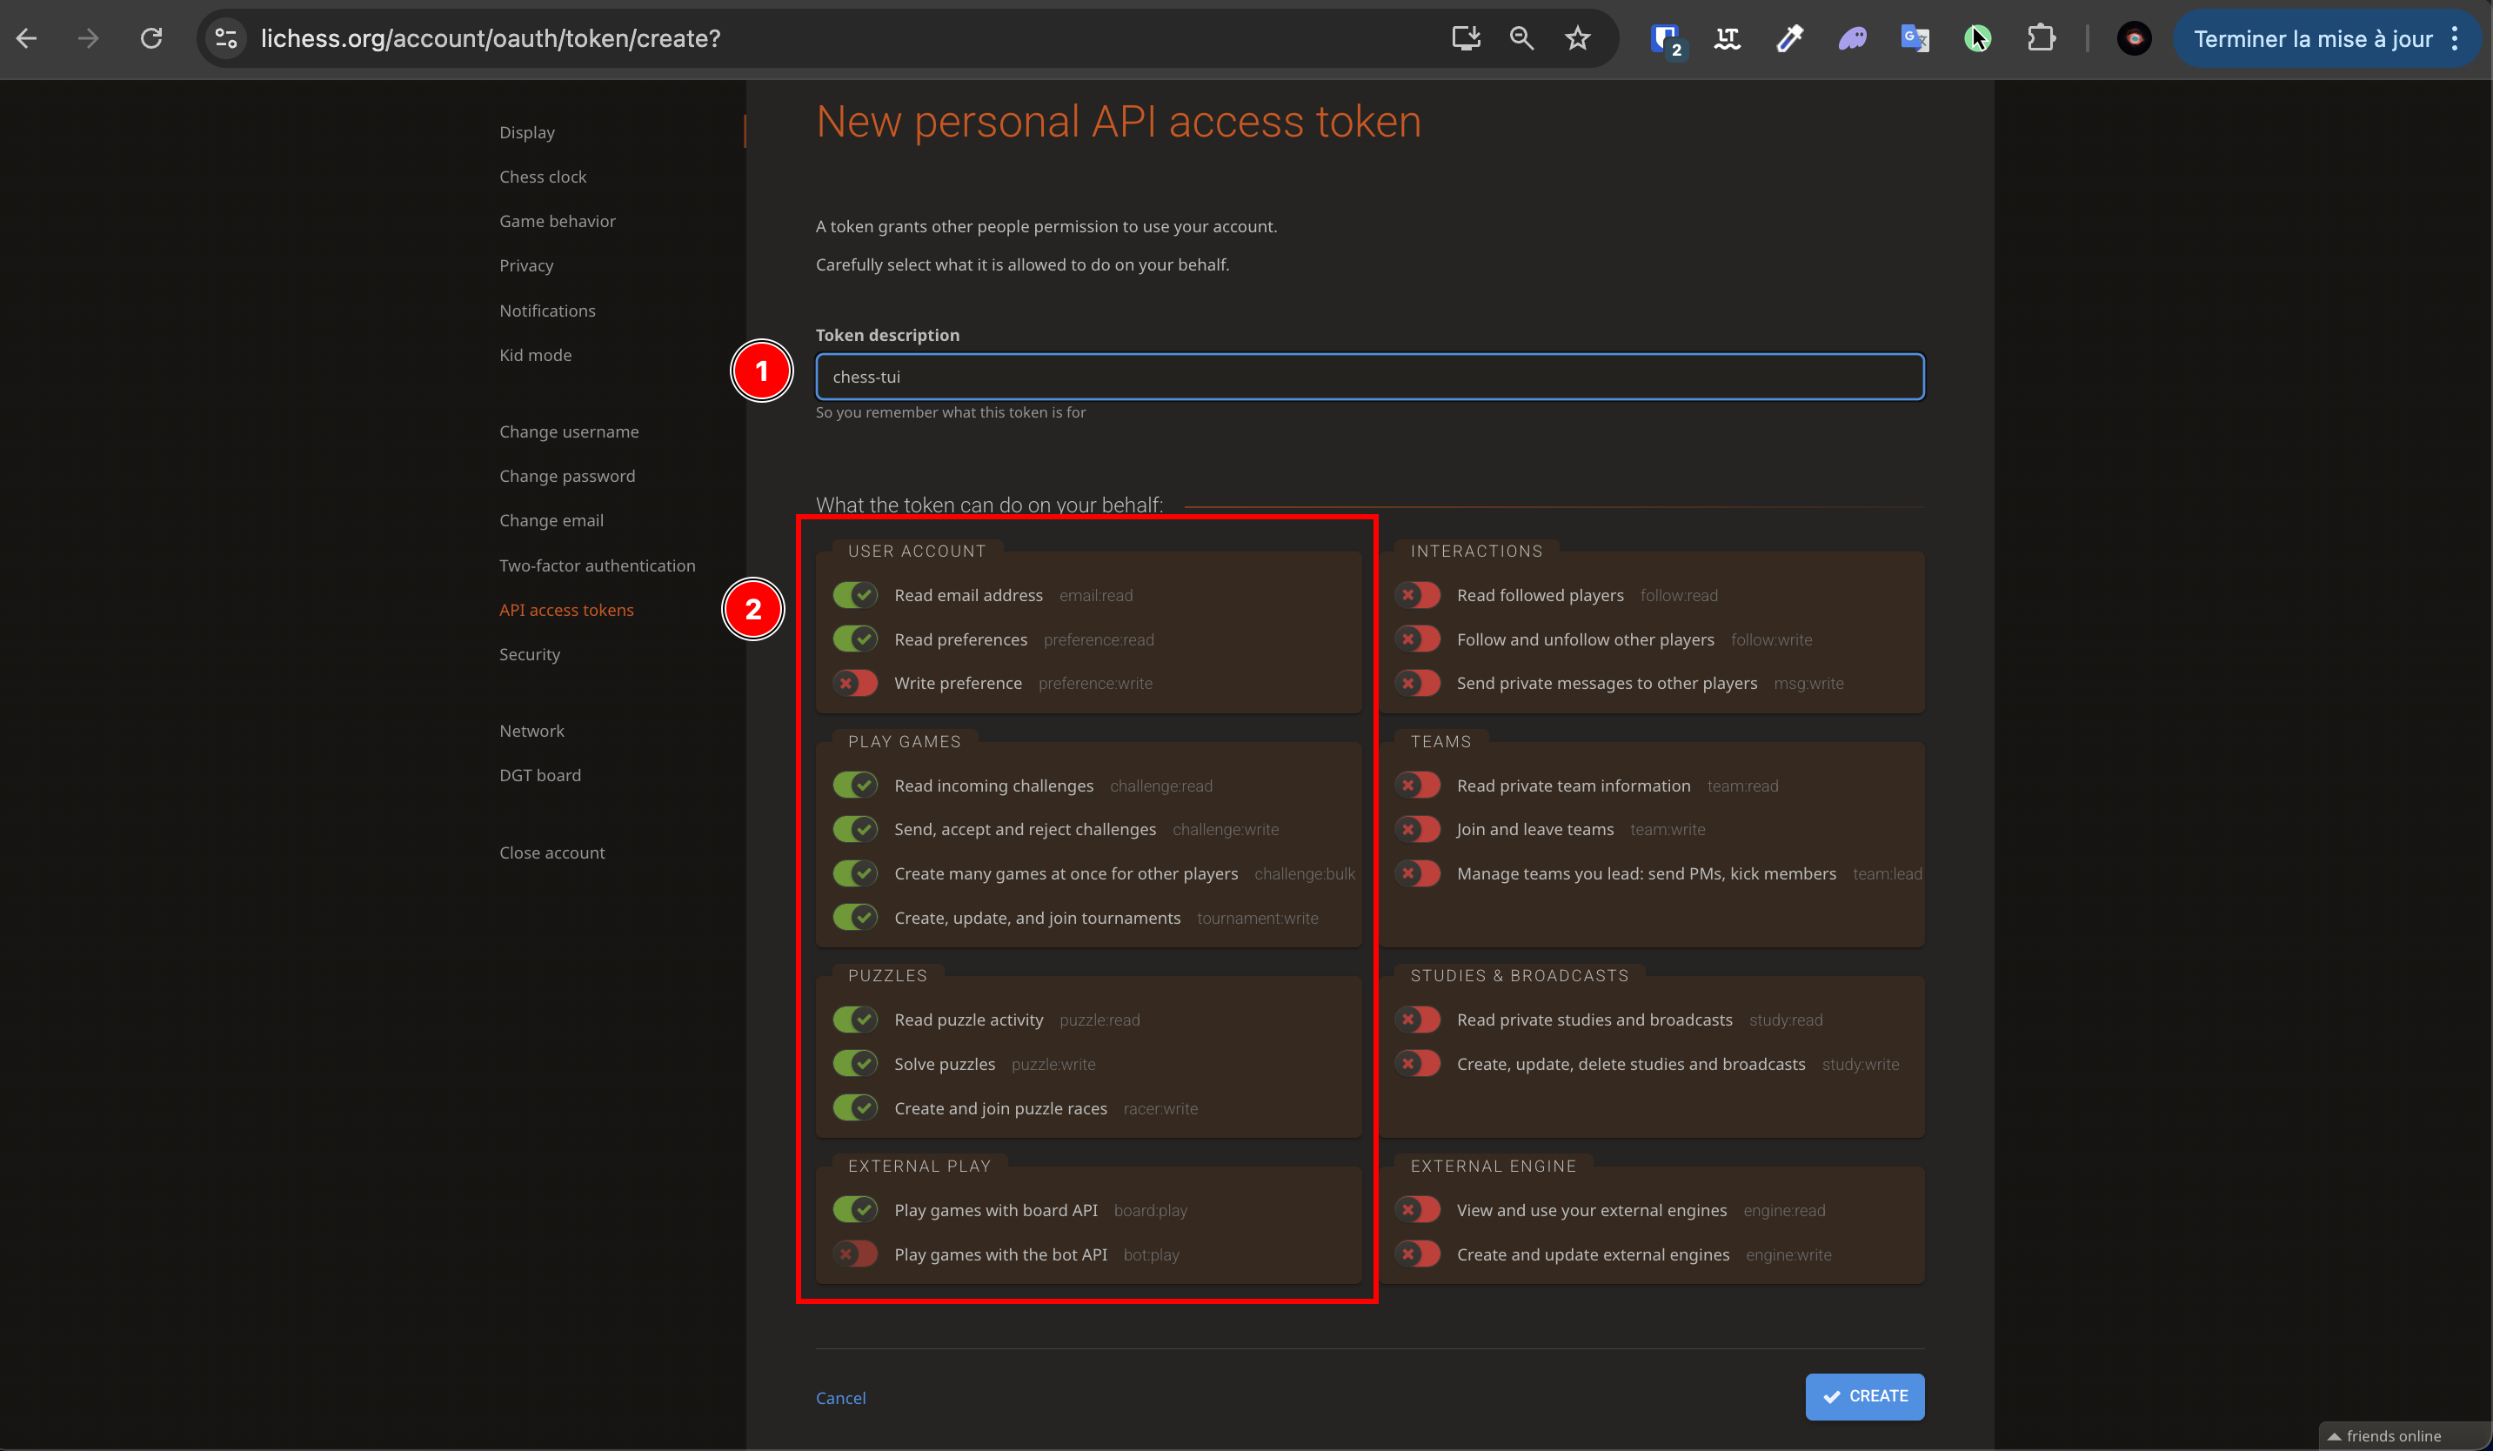
Task: Select the API access tokens menu item
Action: pos(566,609)
